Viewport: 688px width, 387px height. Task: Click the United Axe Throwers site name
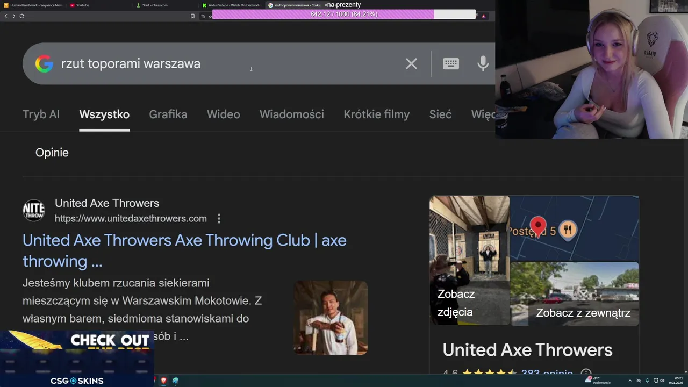coord(107,203)
